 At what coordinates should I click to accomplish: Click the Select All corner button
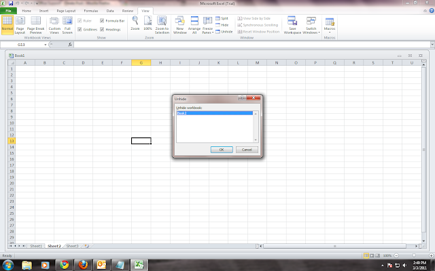[12, 63]
